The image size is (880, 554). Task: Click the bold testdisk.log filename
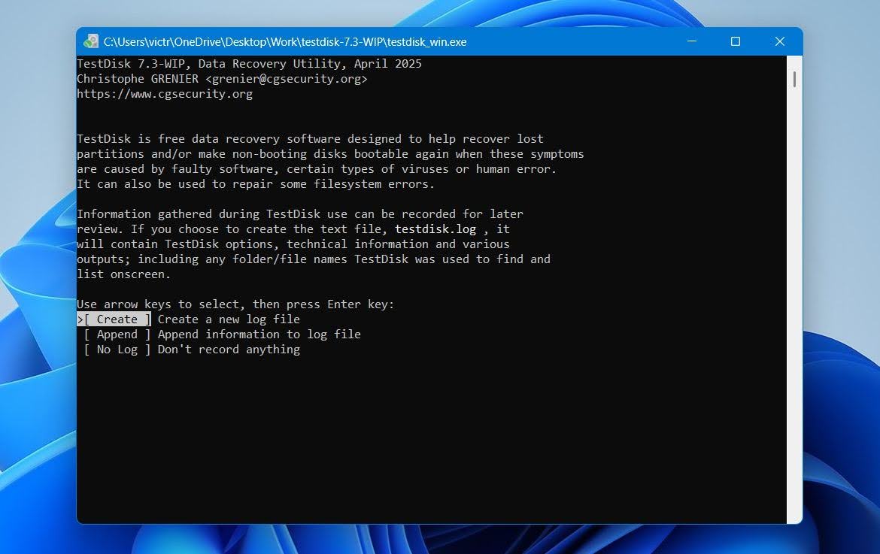(435, 229)
